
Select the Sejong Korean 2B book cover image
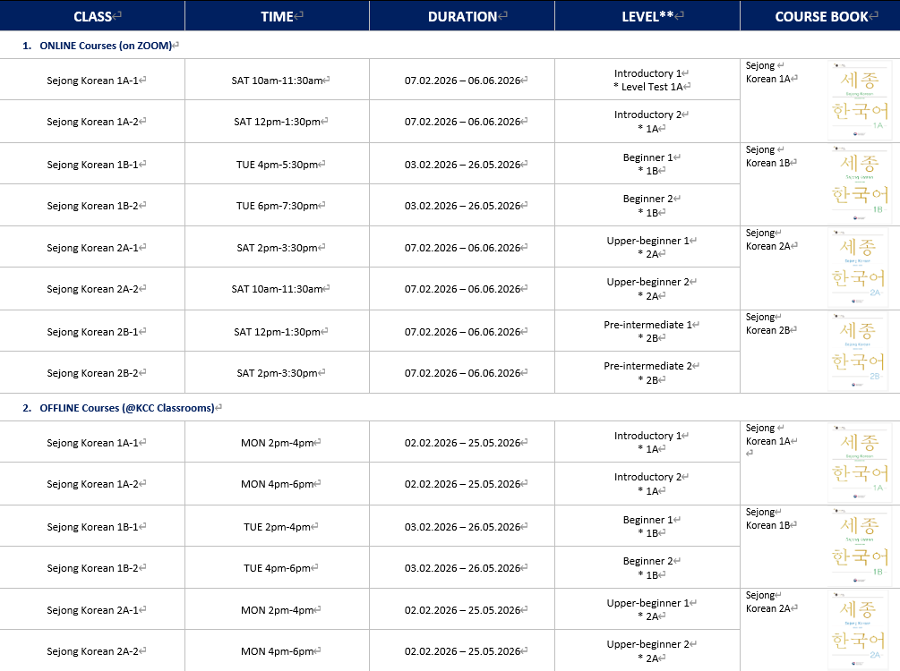tap(859, 351)
